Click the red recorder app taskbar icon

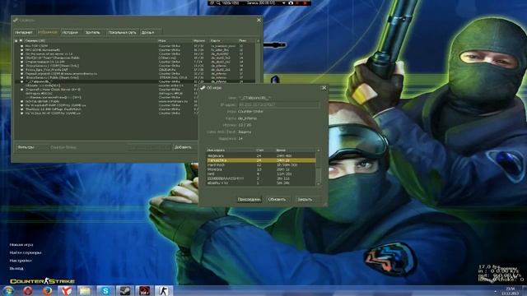click(x=145, y=290)
